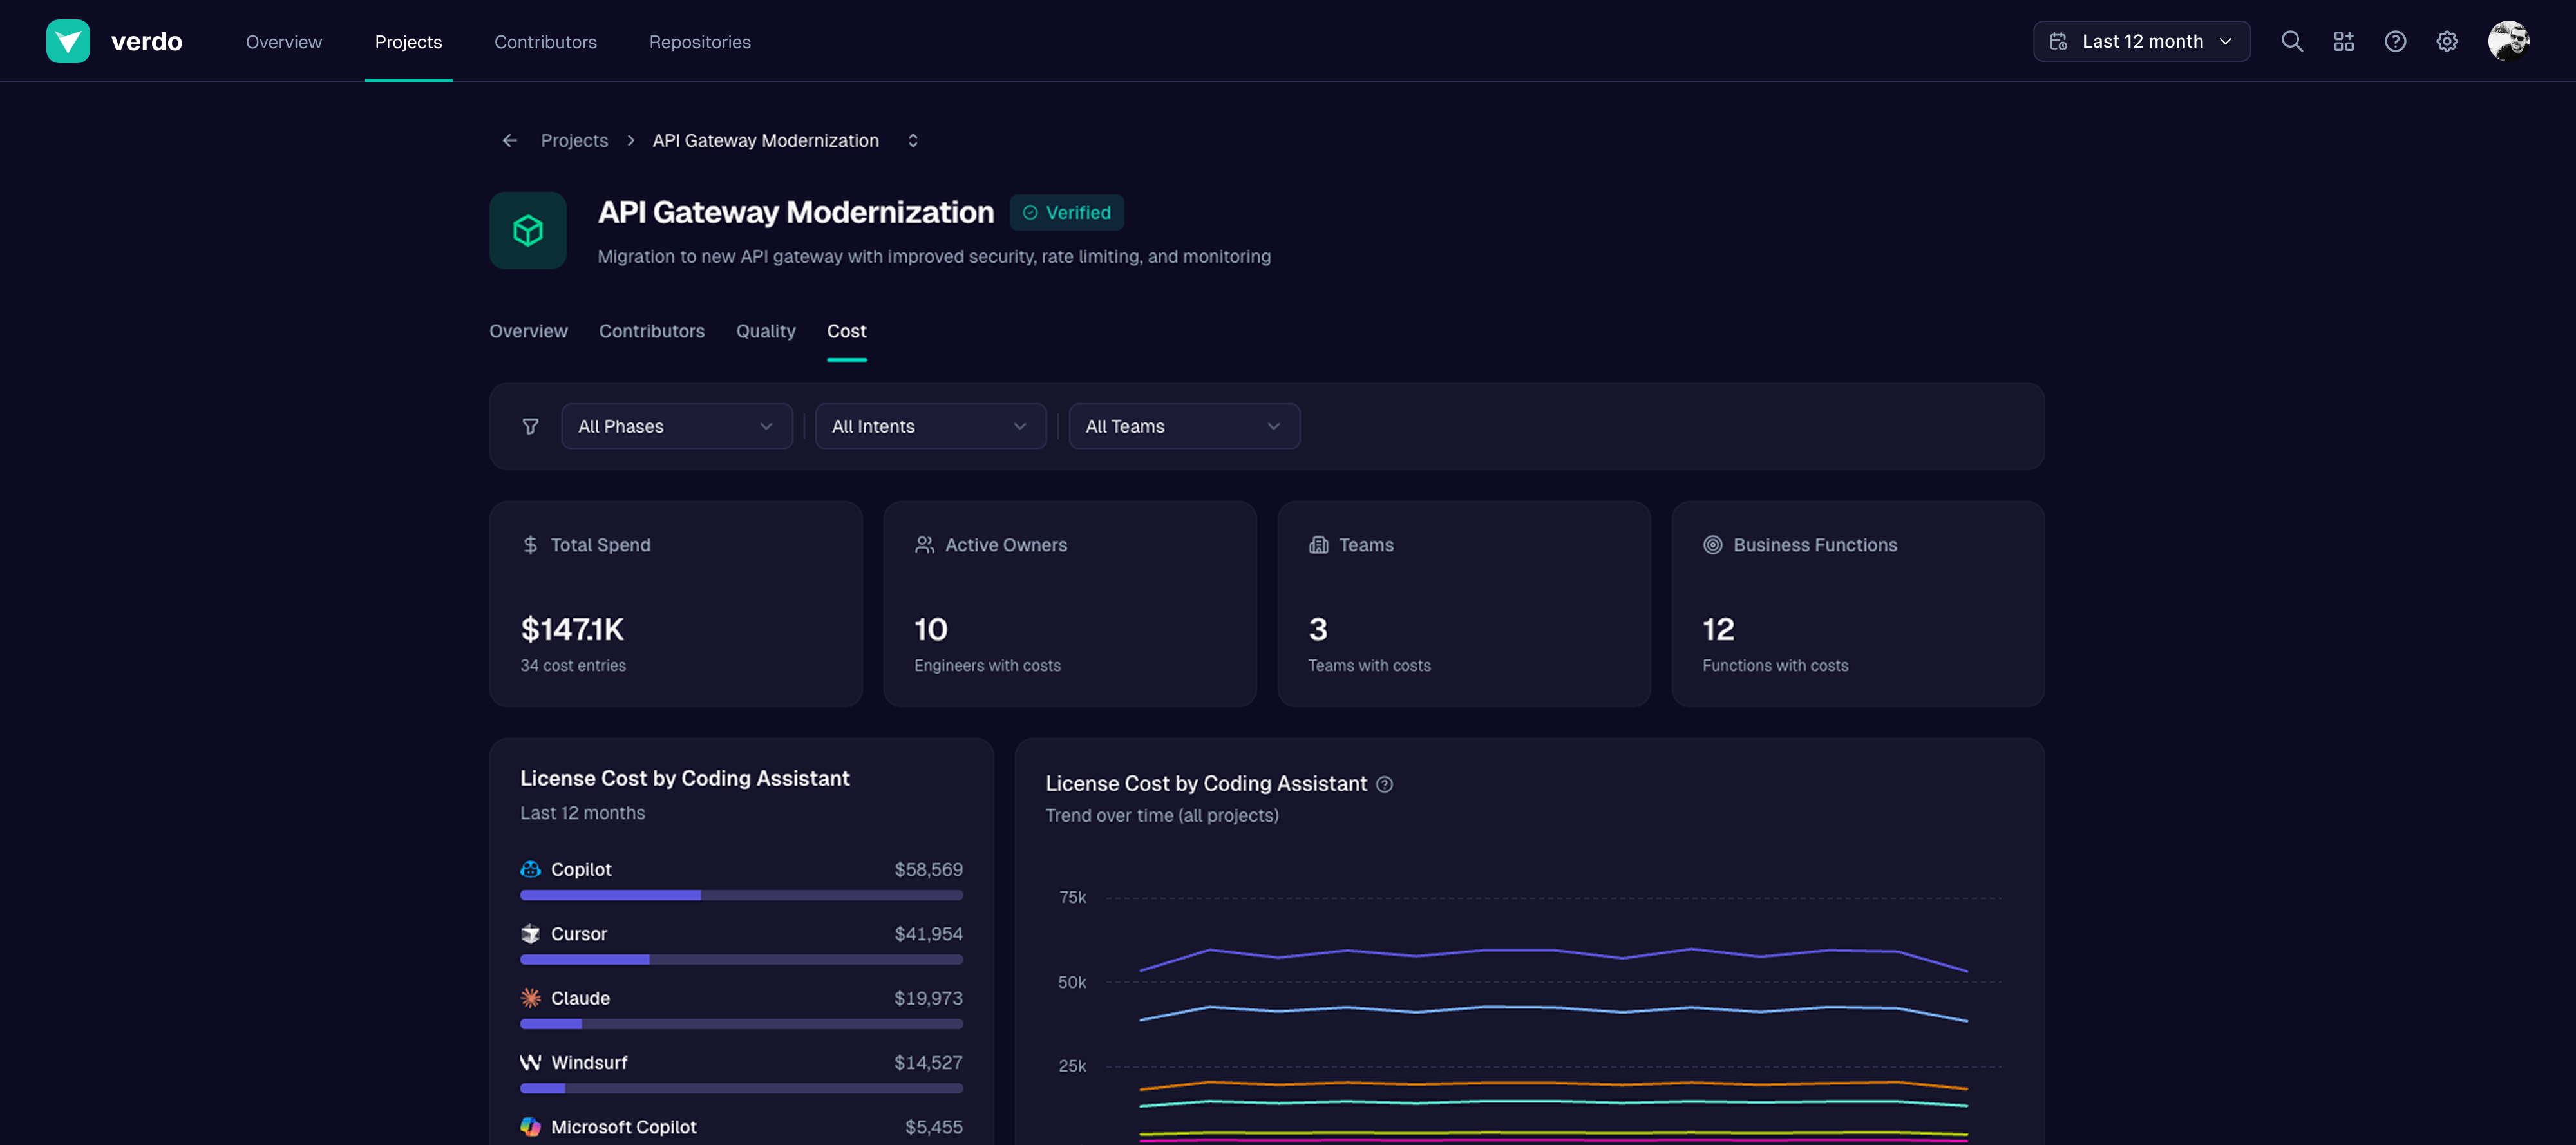The image size is (2576, 1145).
Task: Open search with magnifier icon
Action: tap(2292, 41)
